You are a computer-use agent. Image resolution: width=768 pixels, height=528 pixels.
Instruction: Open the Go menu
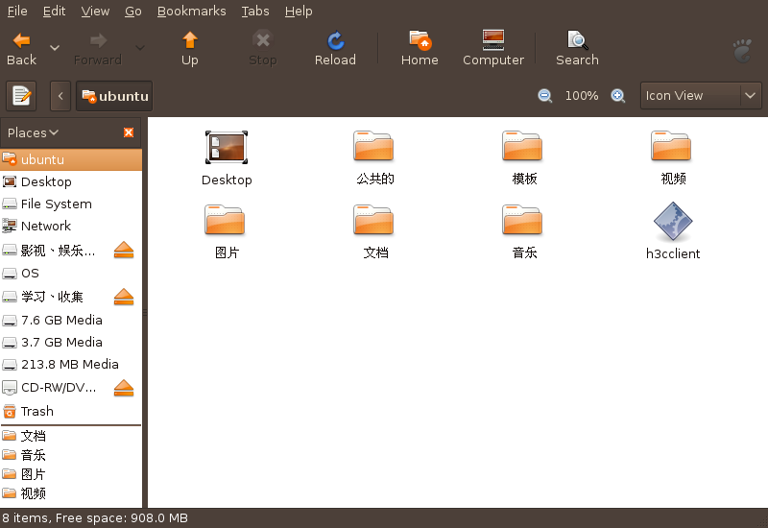[132, 11]
